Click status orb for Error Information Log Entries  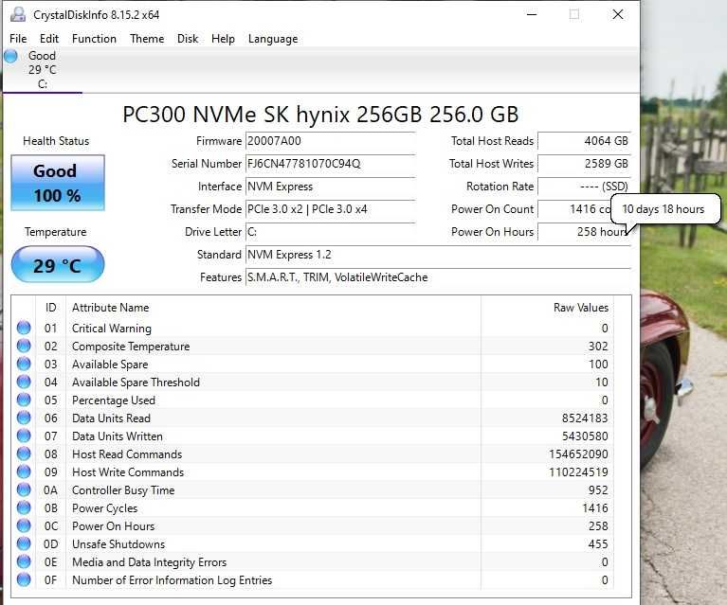(24, 579)
